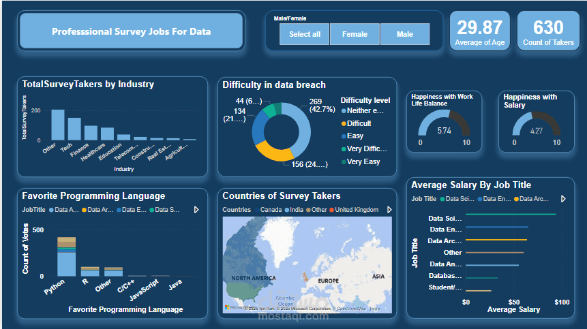
Task: Expand the Countries legend arrow
Action: click(x=389, y=210)
